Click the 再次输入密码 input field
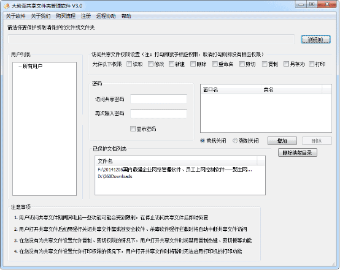 coord(158,114)
